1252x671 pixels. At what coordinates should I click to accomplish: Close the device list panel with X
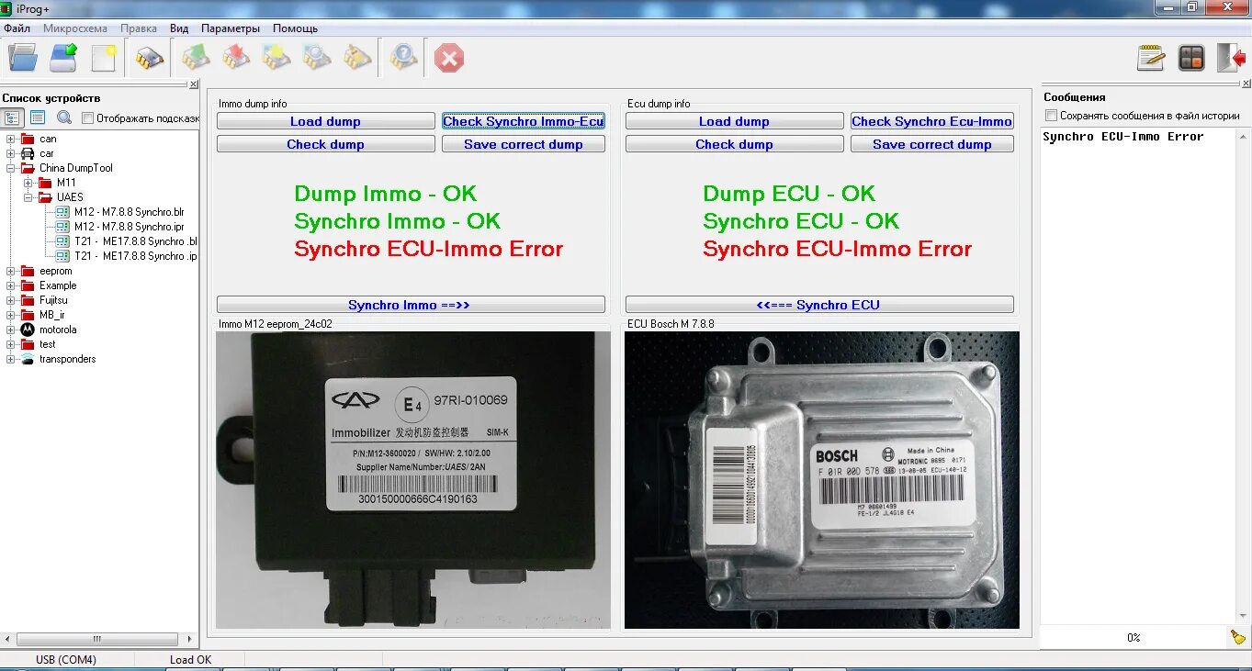[x=193, y=84]
